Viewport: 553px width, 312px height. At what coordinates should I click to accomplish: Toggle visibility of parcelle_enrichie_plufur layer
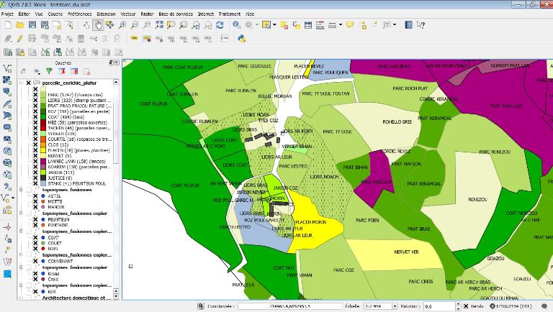[x=29, y=83]
